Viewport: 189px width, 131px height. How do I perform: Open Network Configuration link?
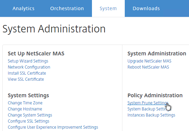pyautogui.click(x=29, y=67)
